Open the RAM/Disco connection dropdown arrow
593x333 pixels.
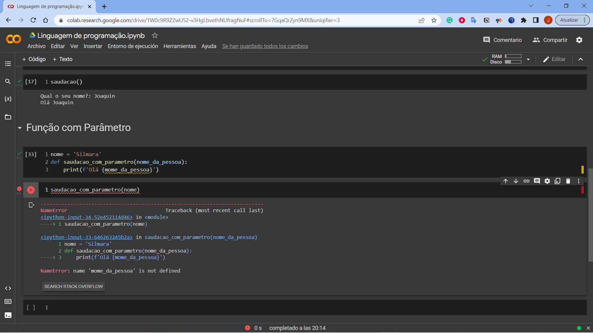click(528, 59)
